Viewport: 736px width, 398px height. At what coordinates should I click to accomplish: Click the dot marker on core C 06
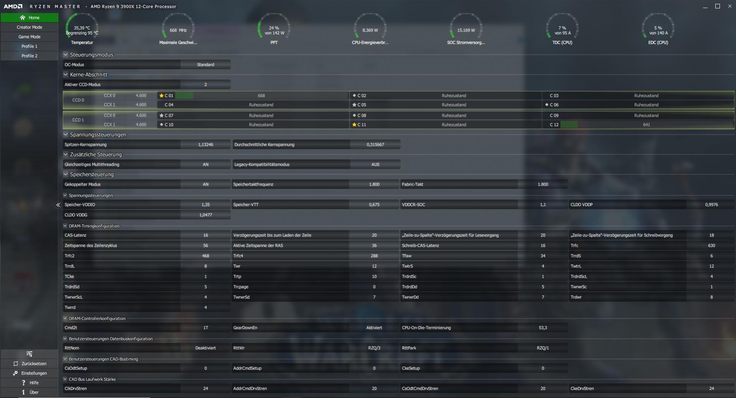(x=547, y=105)
